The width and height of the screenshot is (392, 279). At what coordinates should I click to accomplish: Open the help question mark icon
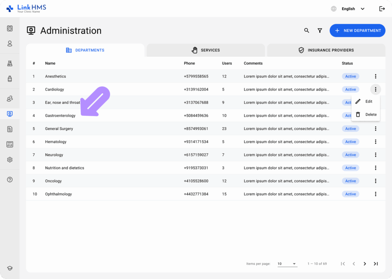point(10,180)
